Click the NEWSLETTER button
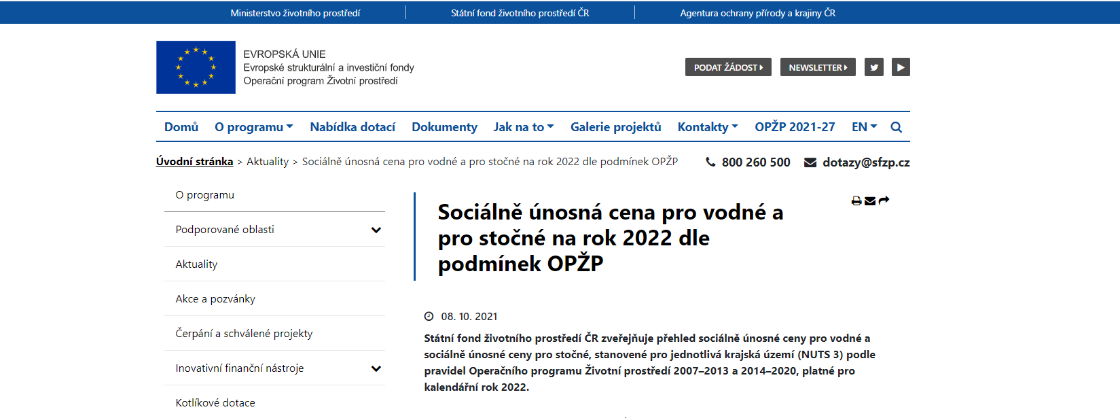 pos(818,67)
